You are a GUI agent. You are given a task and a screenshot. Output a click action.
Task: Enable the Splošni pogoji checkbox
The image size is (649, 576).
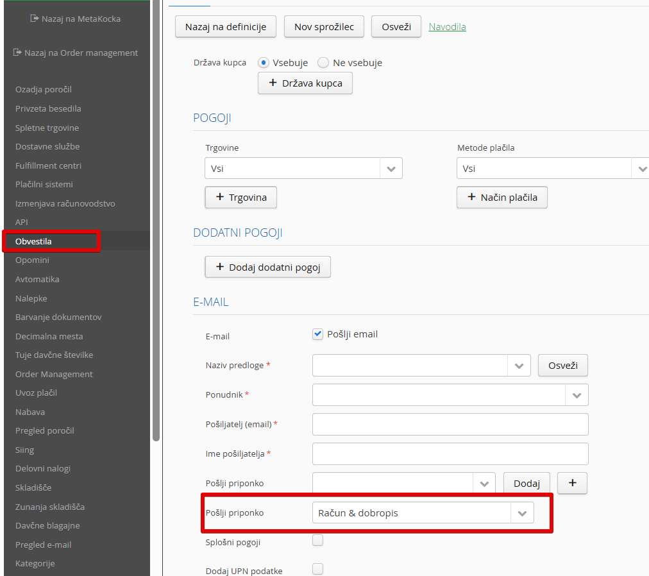(x=317, y=541)
